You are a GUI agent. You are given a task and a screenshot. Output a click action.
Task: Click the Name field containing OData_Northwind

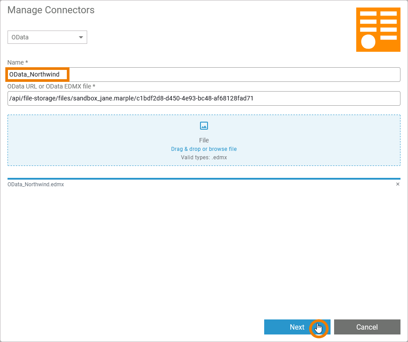click(35, 74)
